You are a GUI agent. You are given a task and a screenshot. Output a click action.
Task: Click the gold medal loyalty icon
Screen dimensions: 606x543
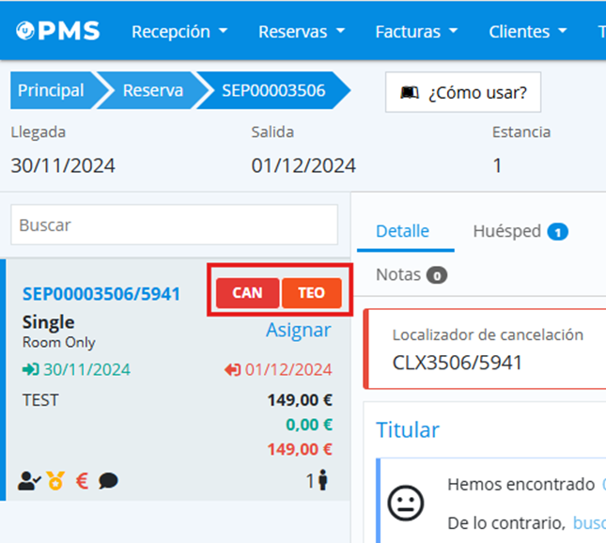click(56, 481)
